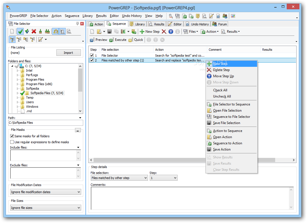Open the Path history dropdown arrow
This screenshot has height=223, width=307.
[x=80, y=118]
